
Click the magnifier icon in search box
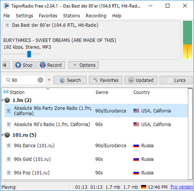(8, 80)
